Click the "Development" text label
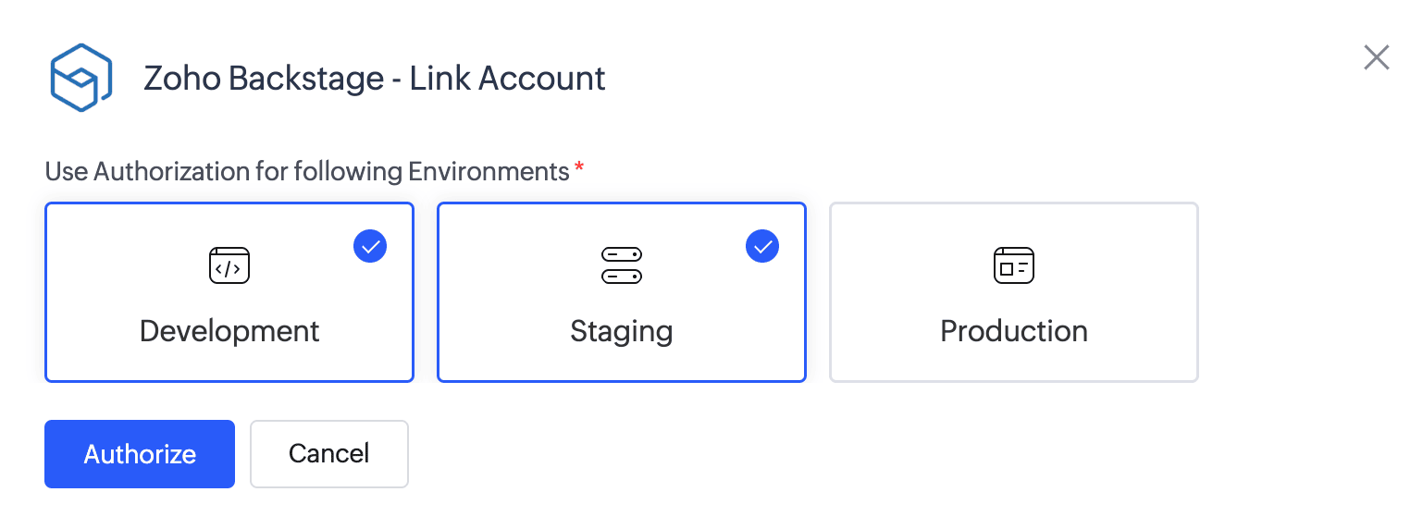This screenshot has height=529, width=1423. tap(229, 331)
